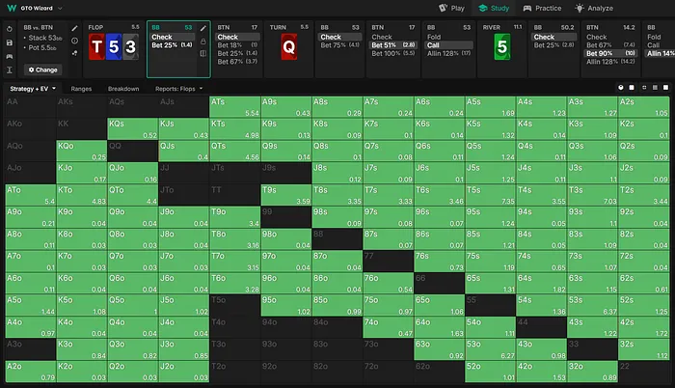Click the GTO Wizard logo icon

pyautogui.click(x=10, y=8)
